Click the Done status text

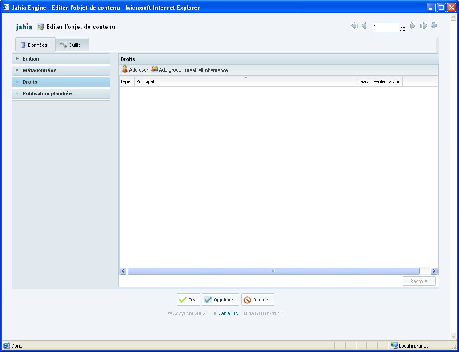tap(17, 346)
